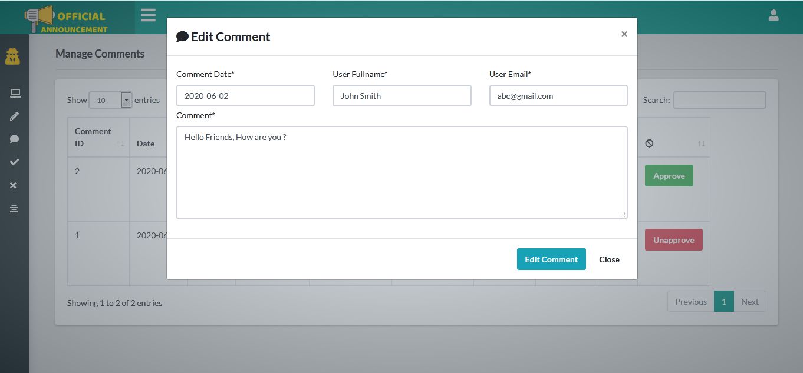Image resolution: width=803 pixels, height=373 pixels.
Task: Click inside the Search box
Action: [x=719, y=99]
